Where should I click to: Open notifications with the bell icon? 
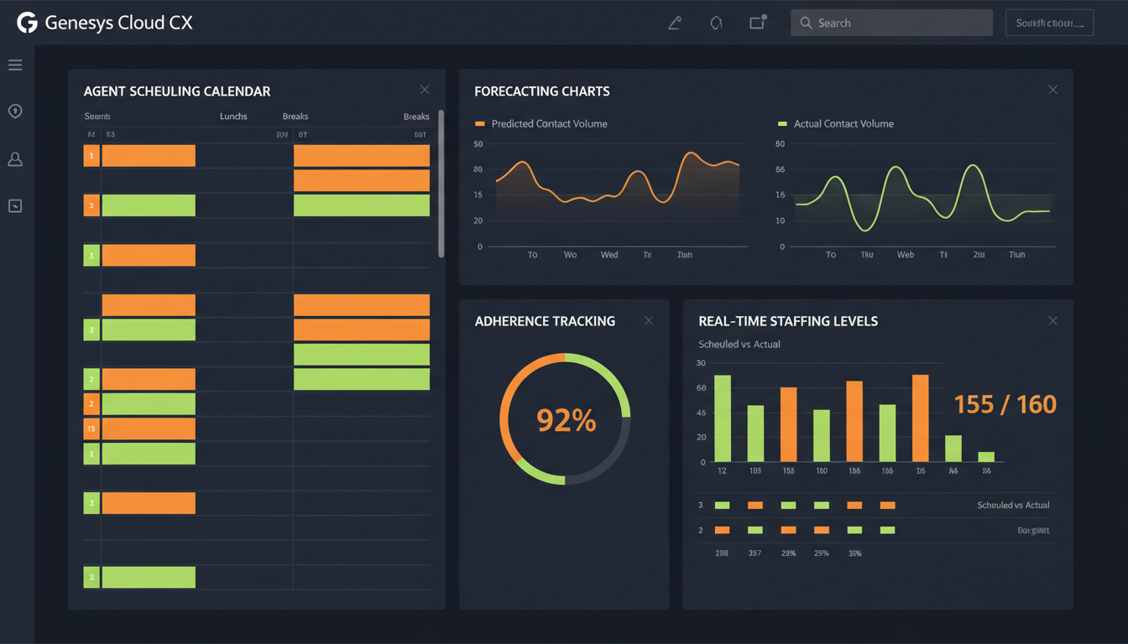point(716,23)
